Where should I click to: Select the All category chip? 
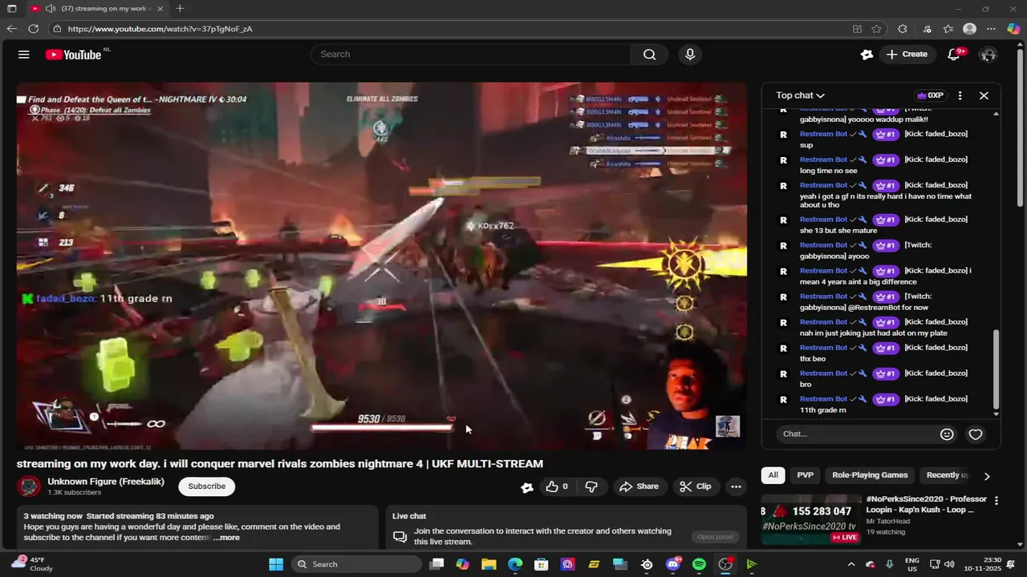[773, 475]
